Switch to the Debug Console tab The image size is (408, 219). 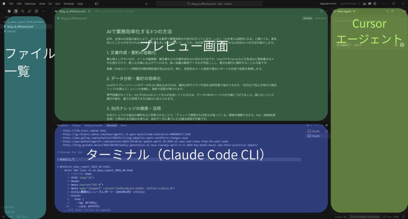(x=93, y=126)
